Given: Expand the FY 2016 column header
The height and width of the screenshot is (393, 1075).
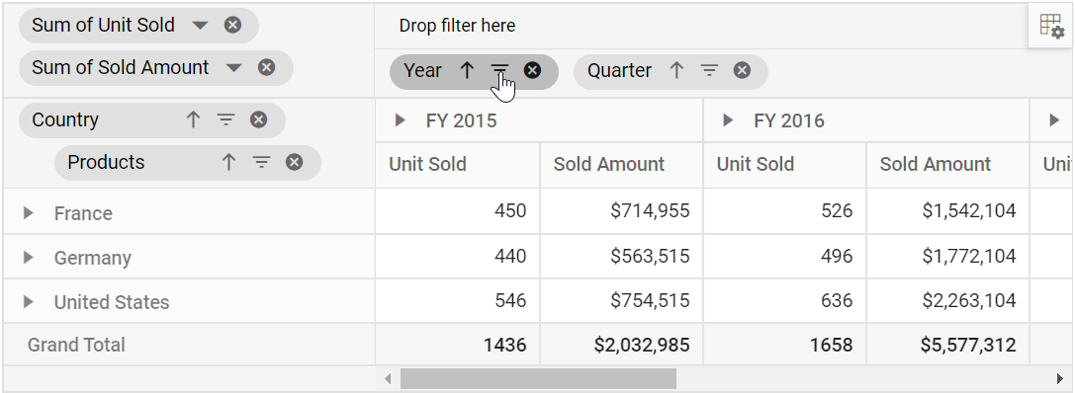Looking at the screenshot, I should [728, 121].
